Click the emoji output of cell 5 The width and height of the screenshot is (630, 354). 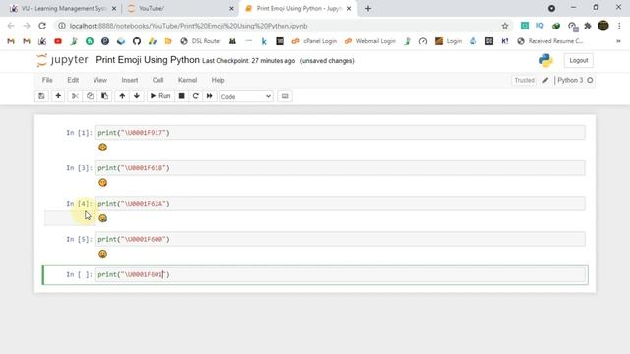pos(102,254)
